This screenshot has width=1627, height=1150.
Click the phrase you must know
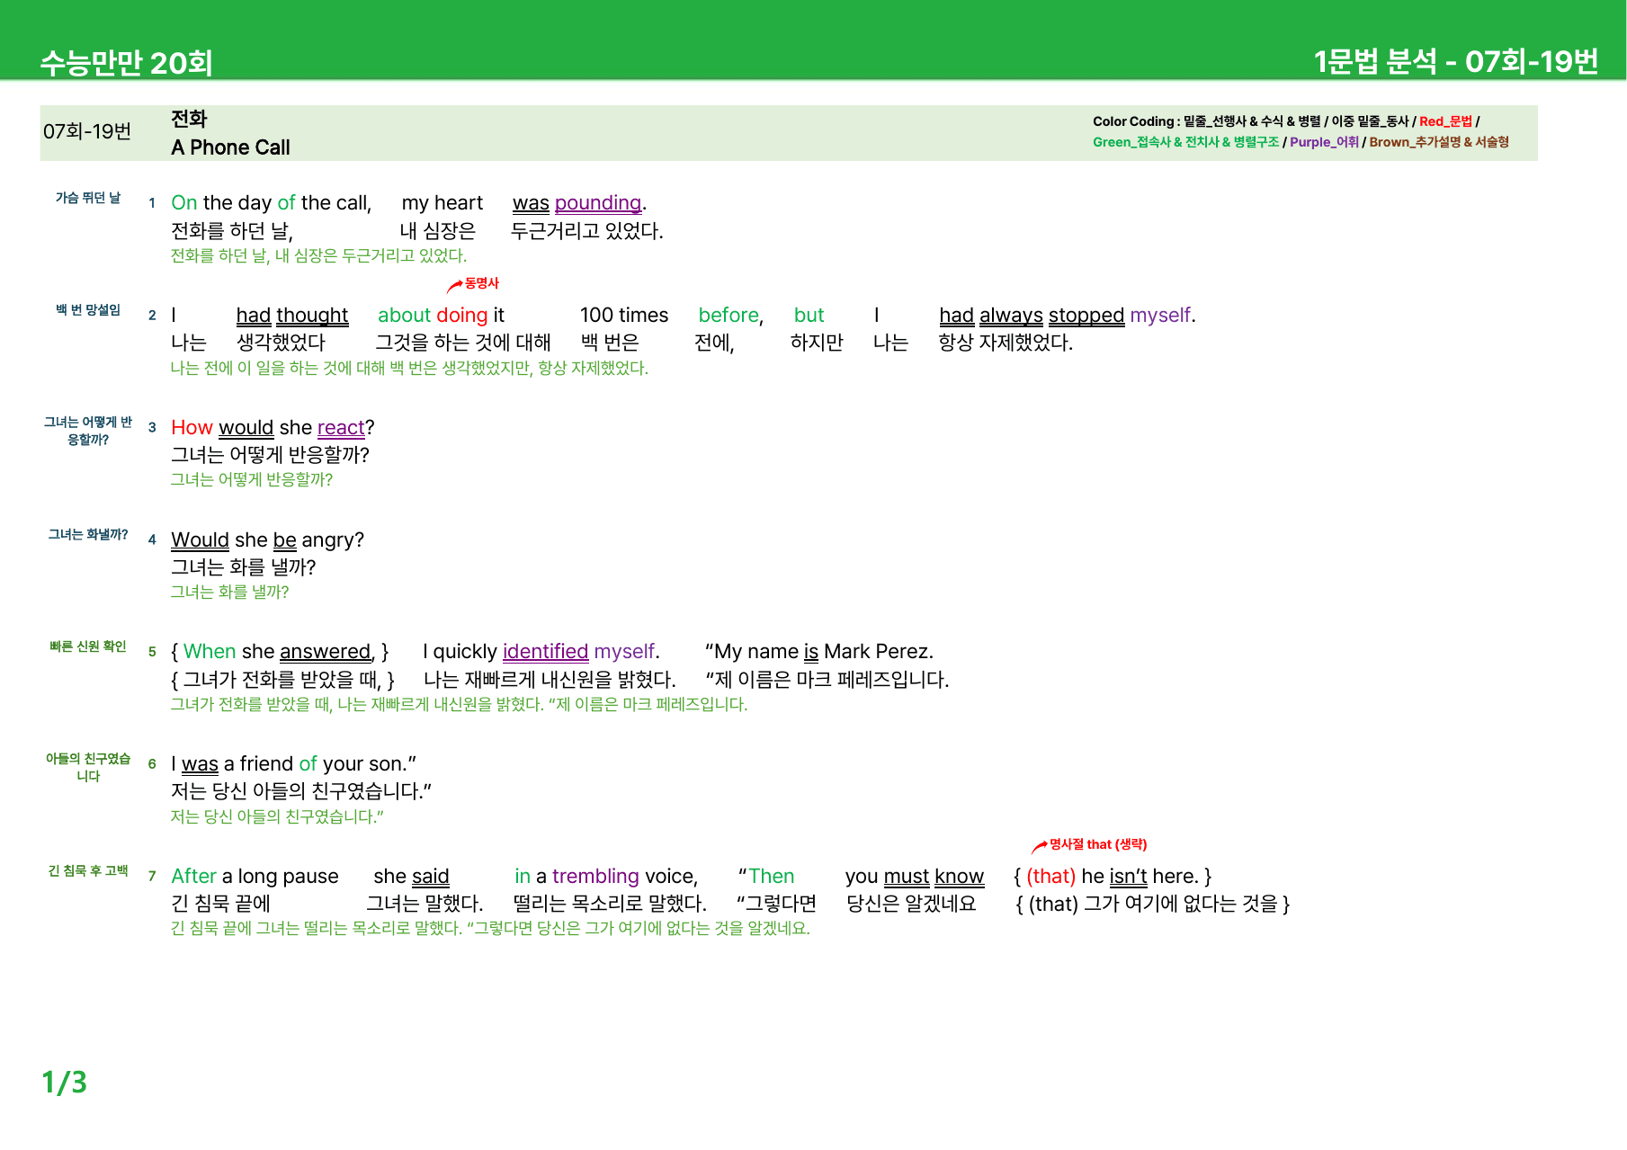(x=914, y=877)
